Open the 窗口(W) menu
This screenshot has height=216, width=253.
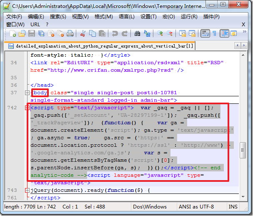pos(15,25)
